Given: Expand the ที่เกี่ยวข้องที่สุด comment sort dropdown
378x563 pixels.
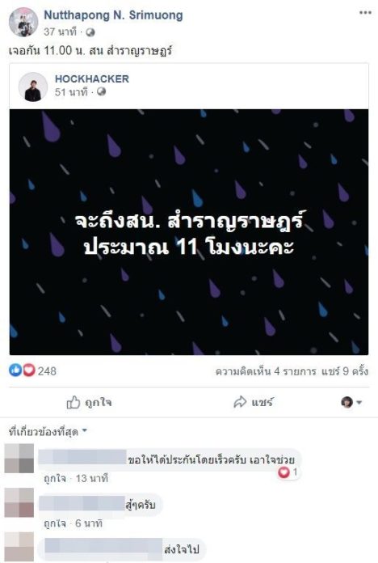Looking at the screenshot, I should pos(48,431).
